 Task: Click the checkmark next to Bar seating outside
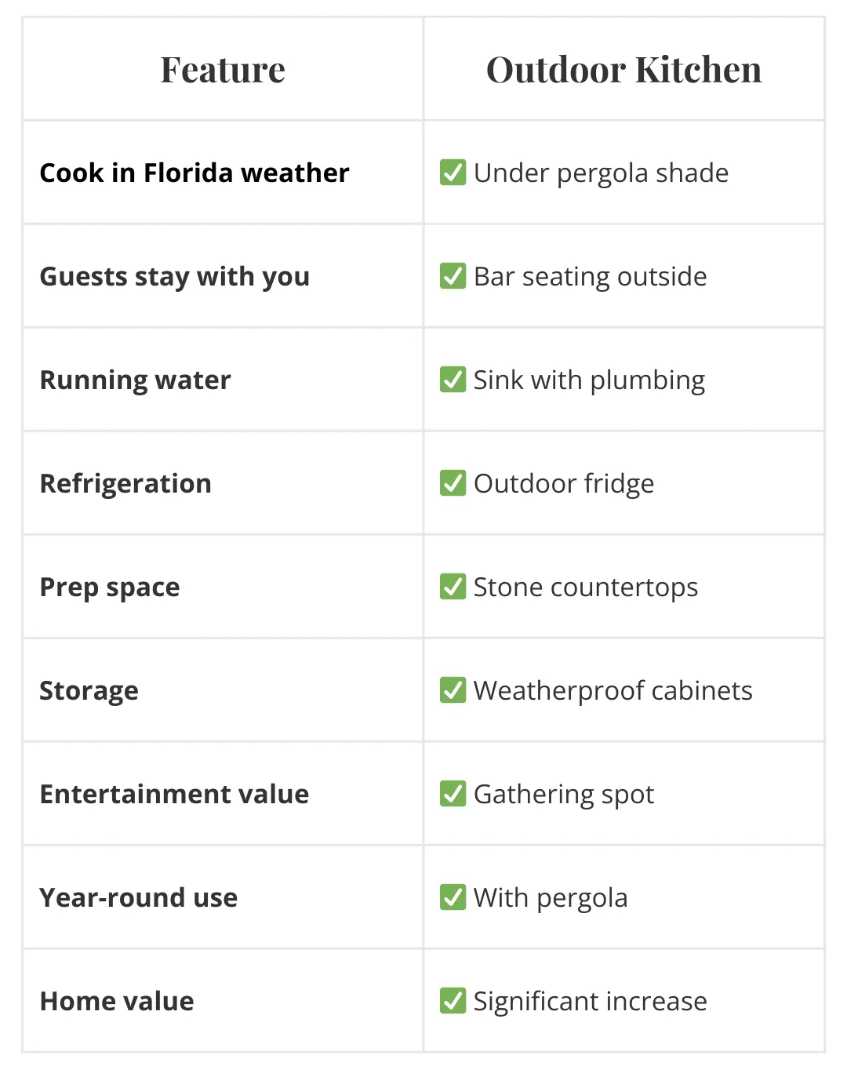click(x=453, y=275)
